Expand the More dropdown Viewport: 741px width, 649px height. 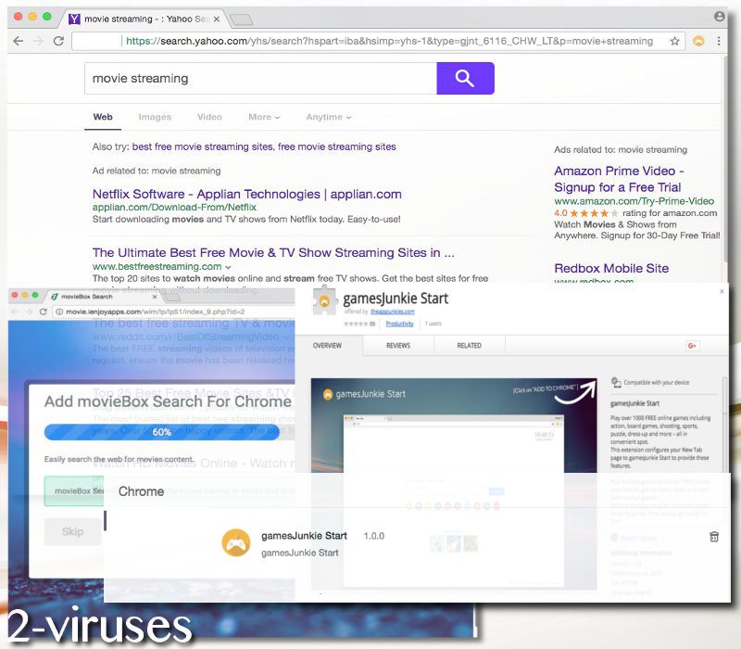[264, 117]
